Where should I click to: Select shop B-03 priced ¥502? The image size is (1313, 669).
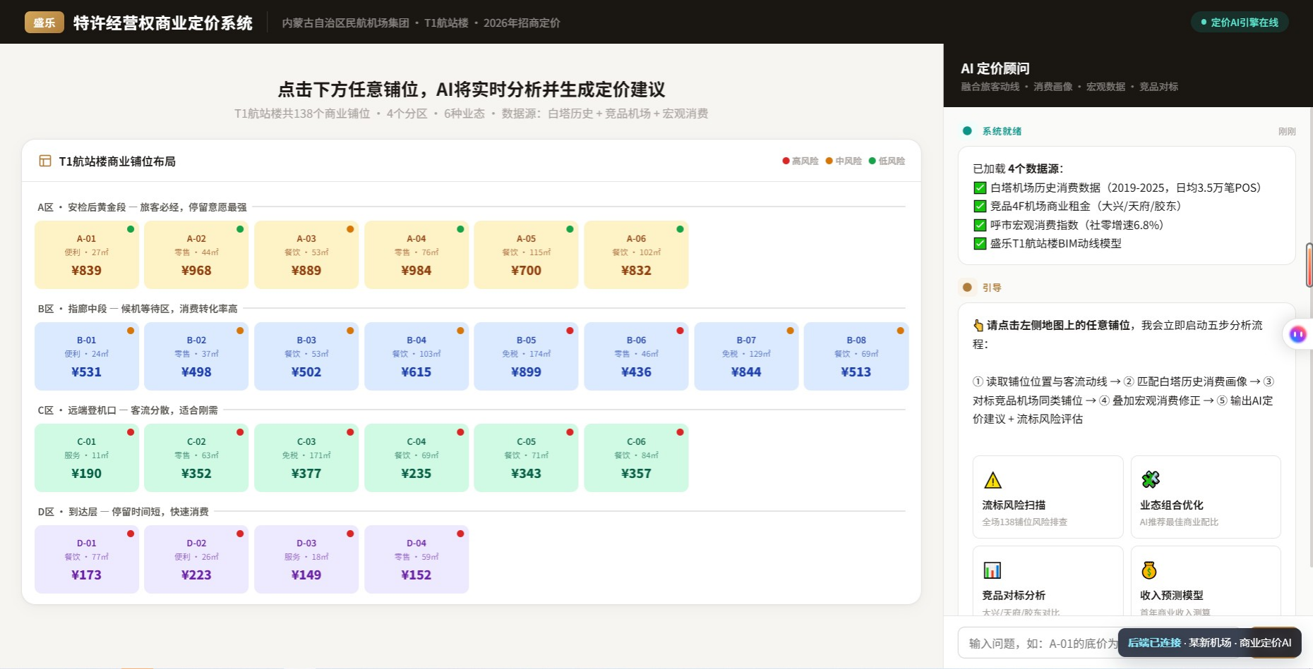click(x=306, y=356)
